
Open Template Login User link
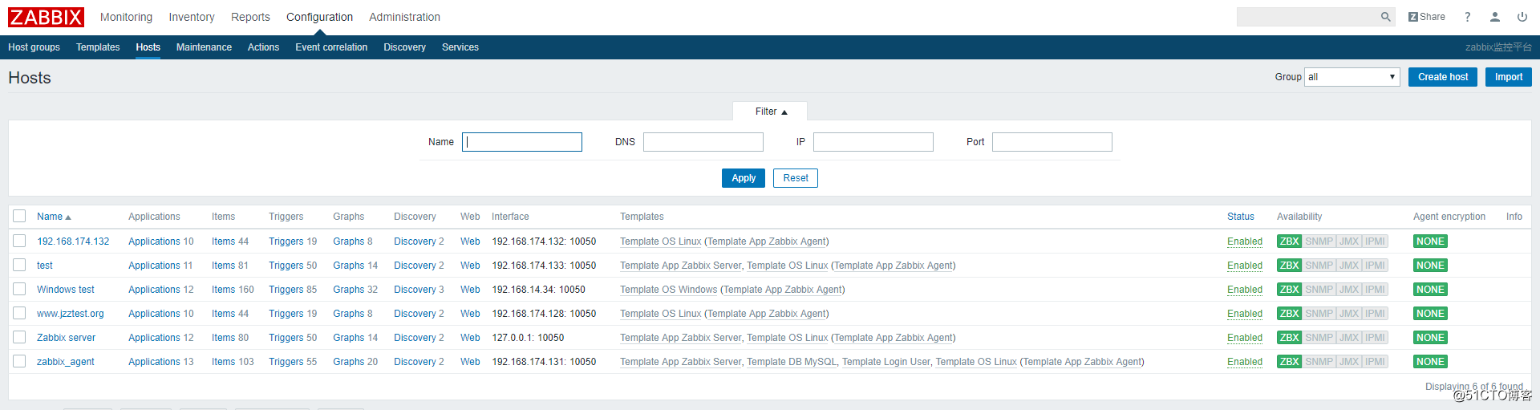tap(886, 362)
